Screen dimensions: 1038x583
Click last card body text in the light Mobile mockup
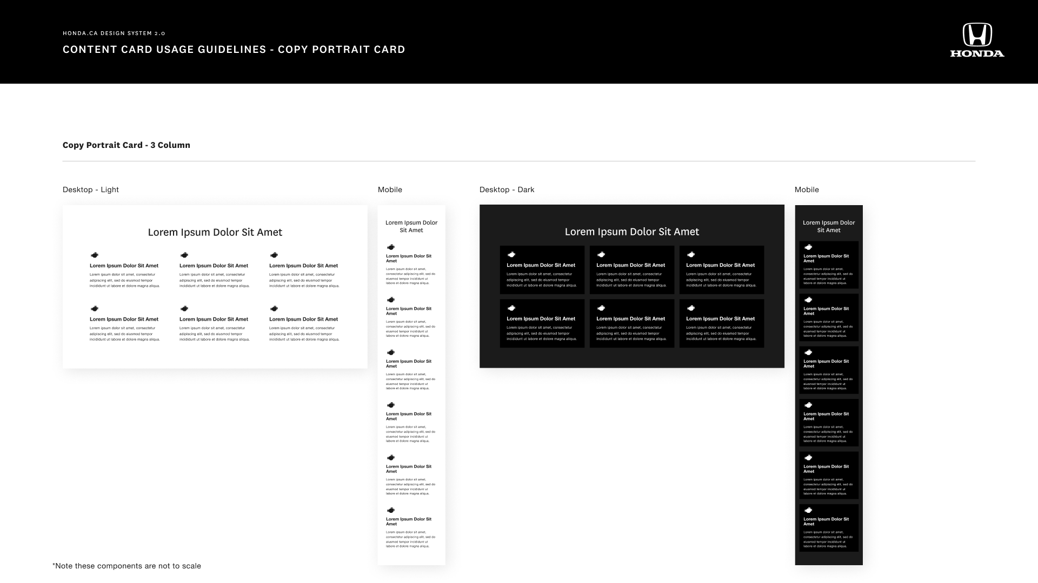[x=410, y=539]
